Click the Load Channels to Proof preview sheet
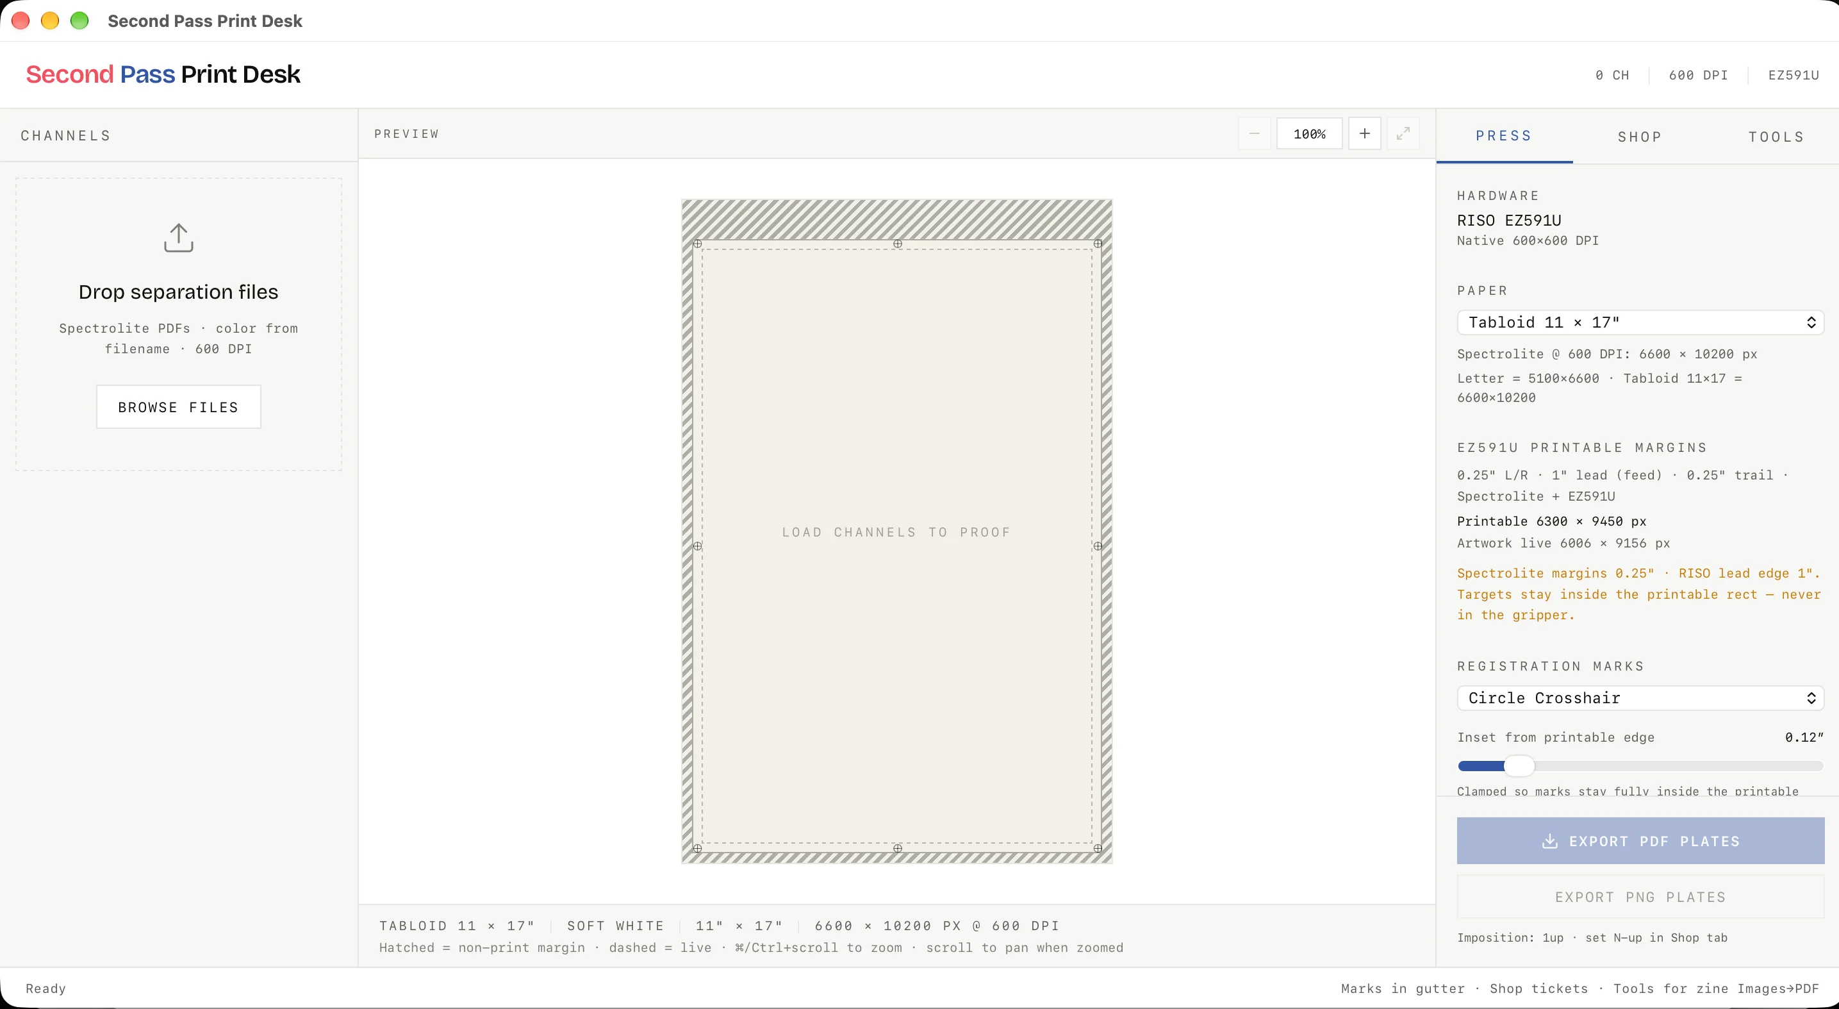 coord(896,531)
